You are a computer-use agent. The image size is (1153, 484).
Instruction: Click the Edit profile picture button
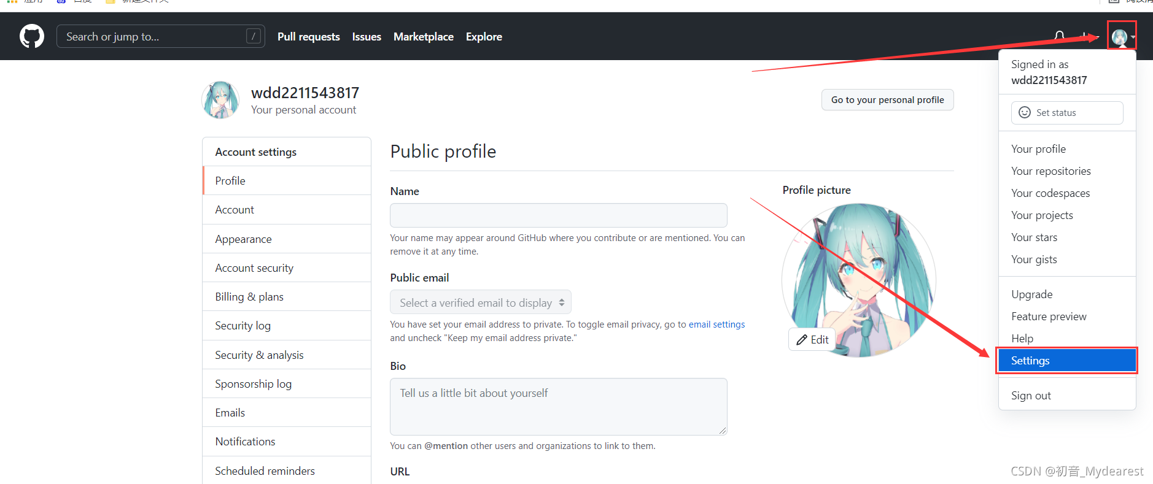tap(812, 339)
